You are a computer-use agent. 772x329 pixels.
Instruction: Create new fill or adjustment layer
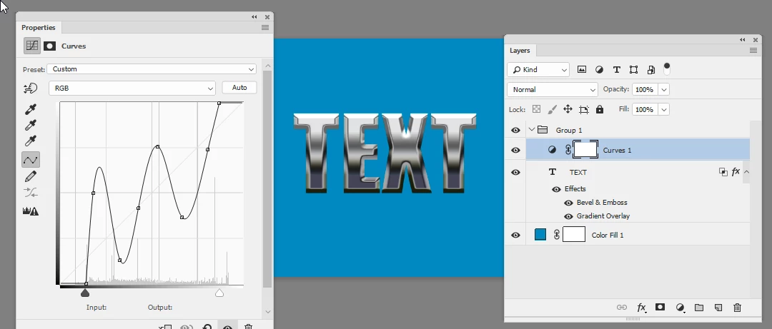point(681,308)
